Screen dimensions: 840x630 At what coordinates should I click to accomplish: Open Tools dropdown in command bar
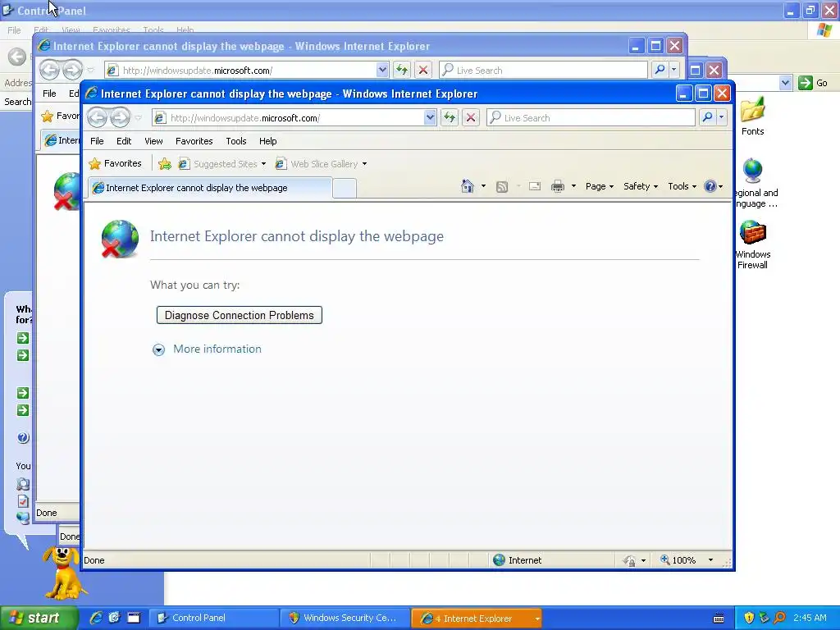pyautogui.click(x=682, y=186)
